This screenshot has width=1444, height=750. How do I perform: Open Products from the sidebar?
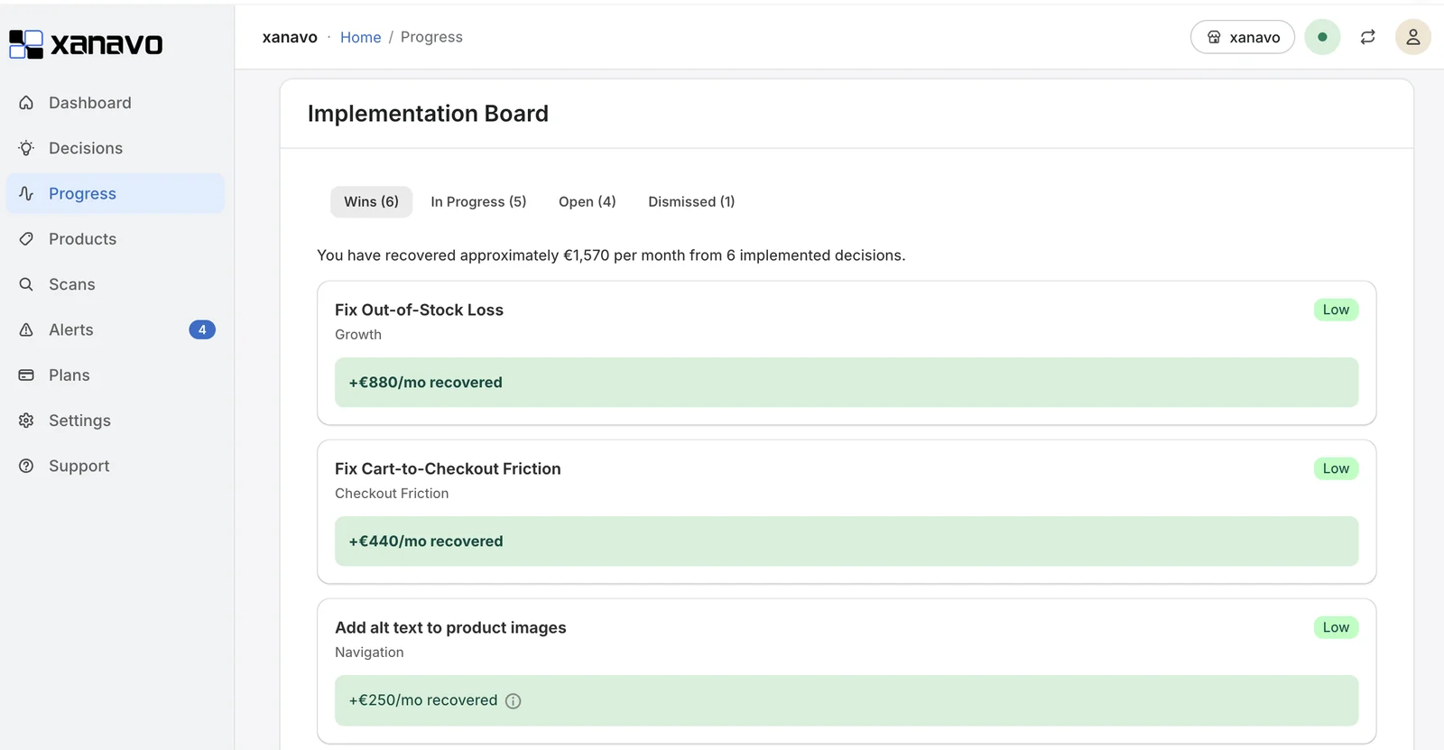point(116,239)
